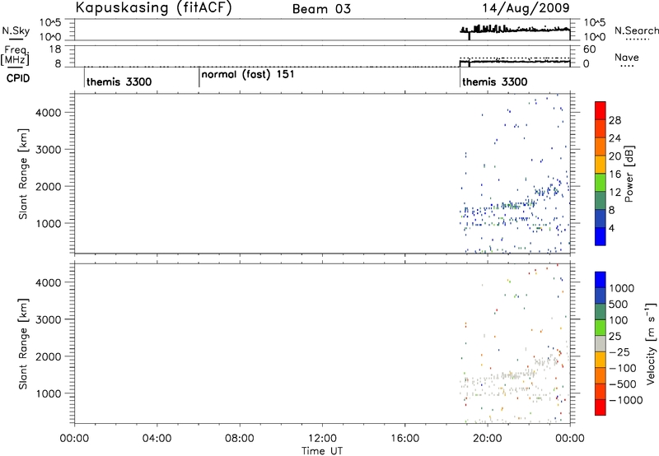This screenshot has height=456, width=659.
Task: Click the 'CPID' row label
Action: pyautogui.click(x=18, y=78)
